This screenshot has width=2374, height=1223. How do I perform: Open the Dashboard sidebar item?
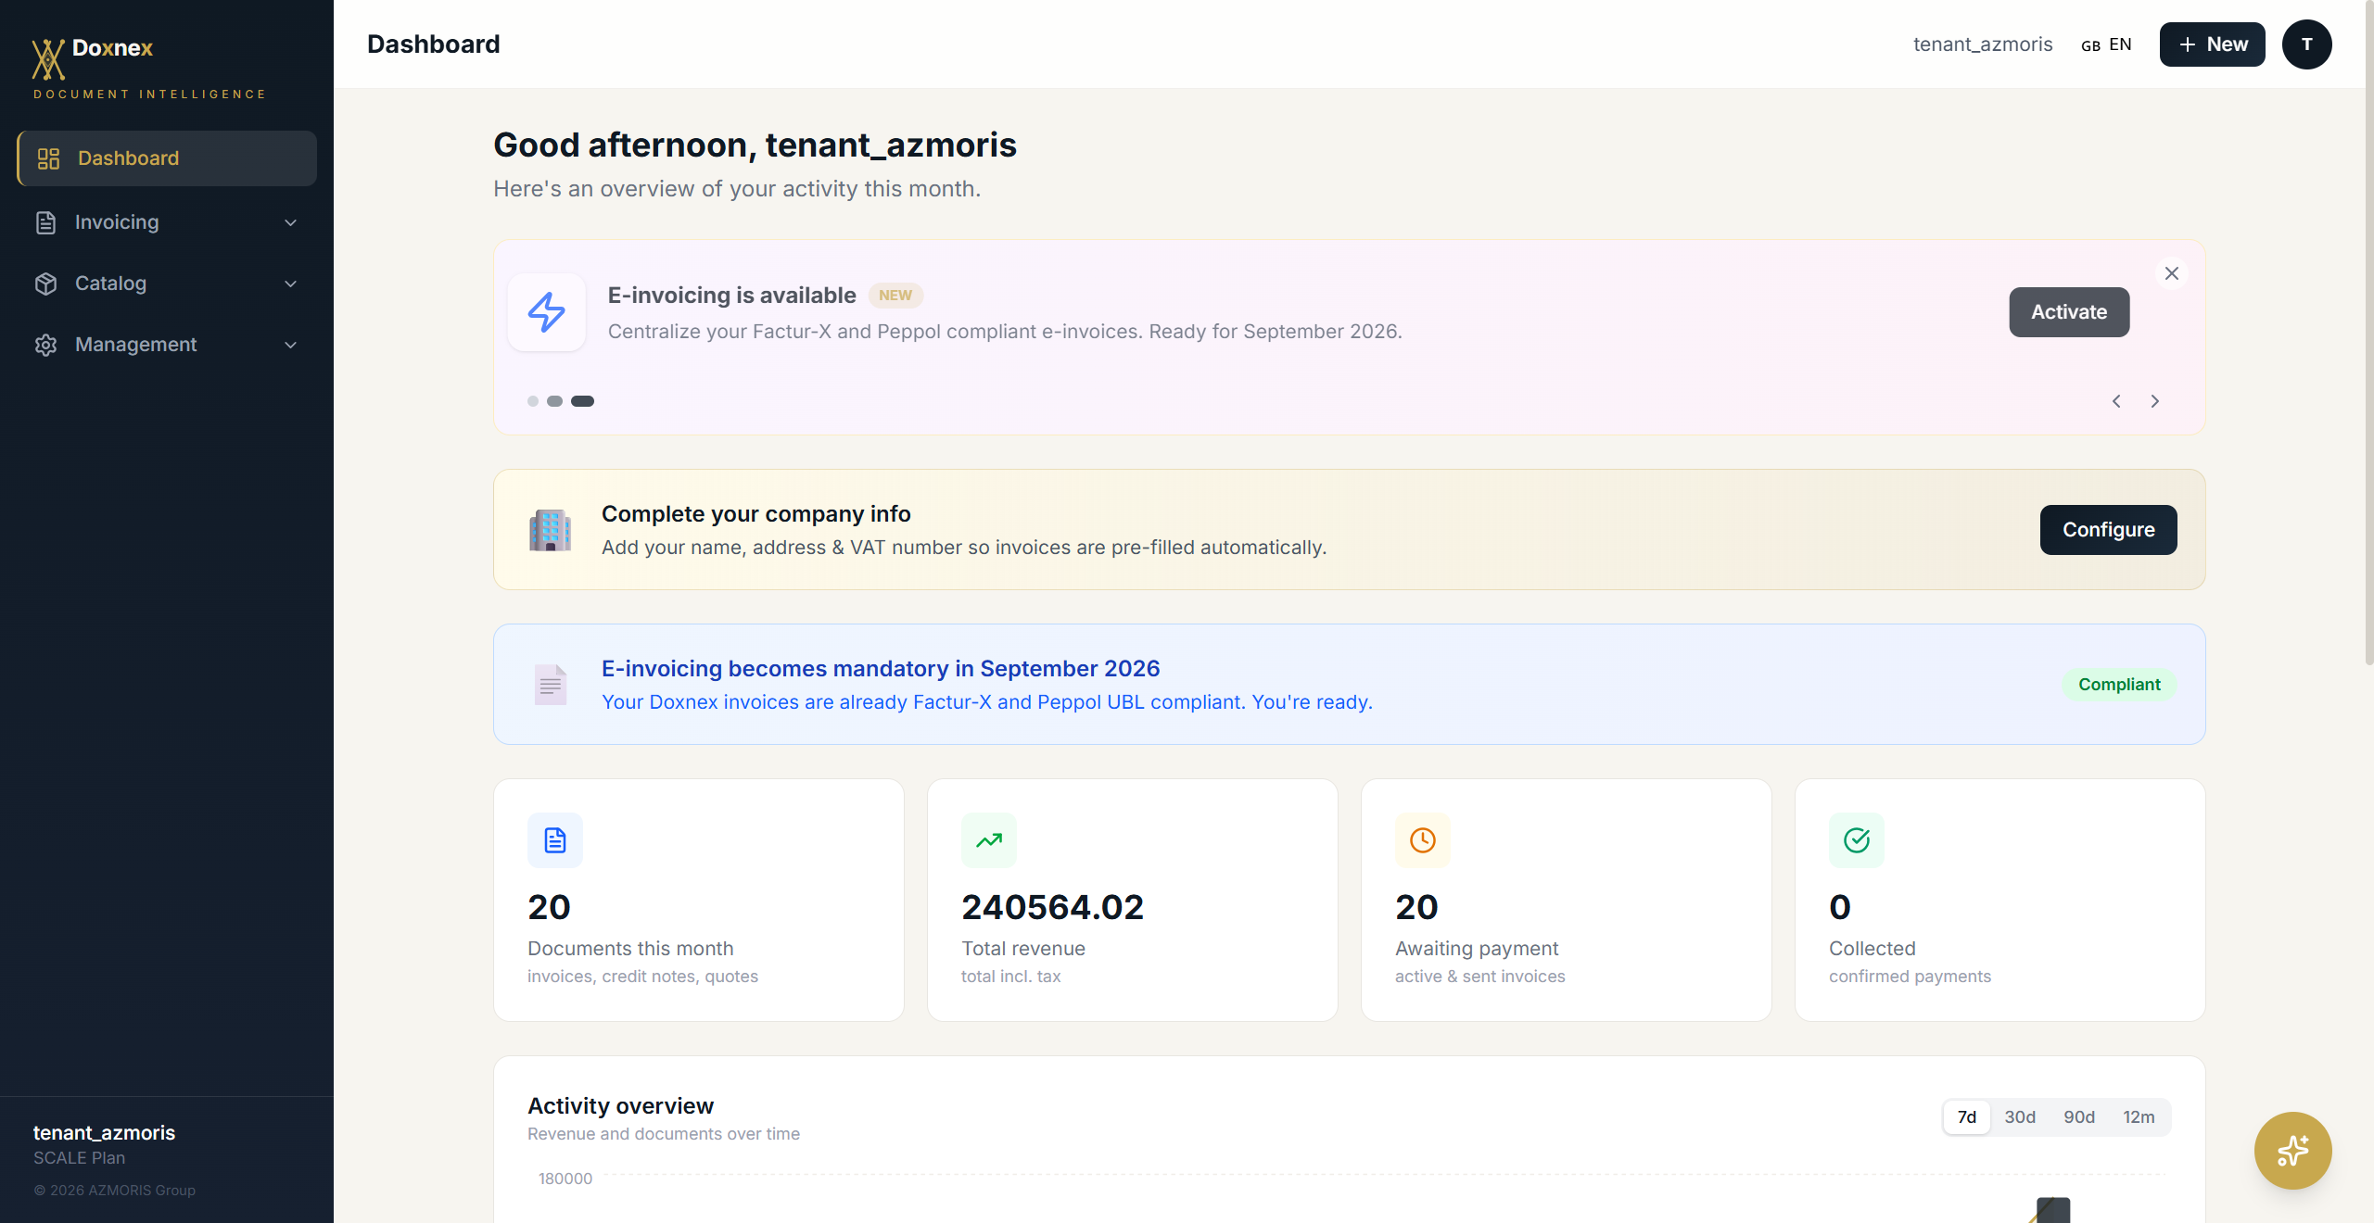click(167, 158)
